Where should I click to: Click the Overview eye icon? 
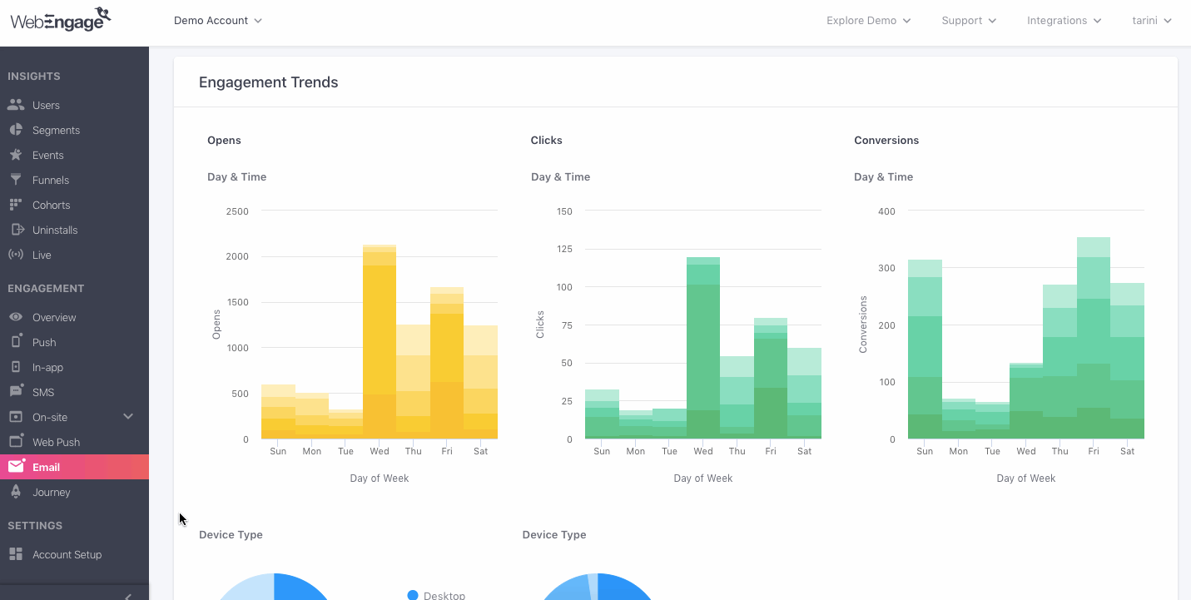(16, 317)
